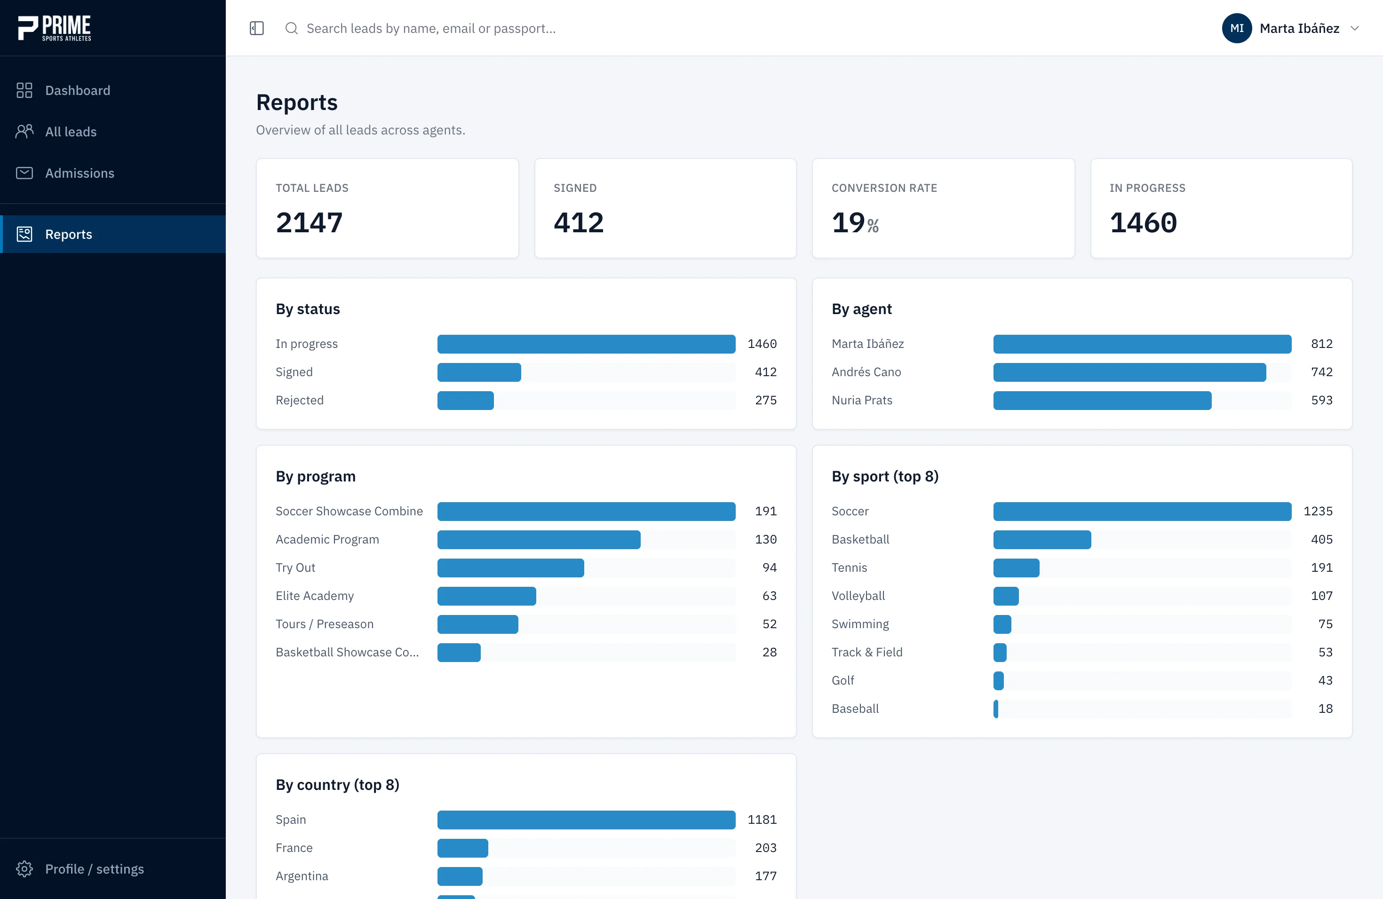Click the Dashboard grid icon
The height and width of the screenshot is (899, 1383).
tap(24, 90)
